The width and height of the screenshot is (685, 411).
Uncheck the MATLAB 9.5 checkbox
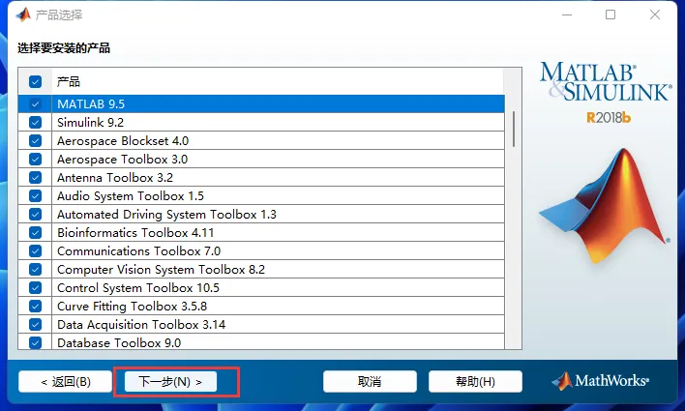35,103
